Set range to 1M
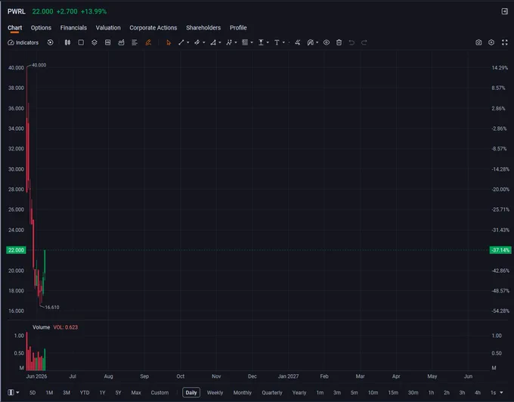 point(49,392)
